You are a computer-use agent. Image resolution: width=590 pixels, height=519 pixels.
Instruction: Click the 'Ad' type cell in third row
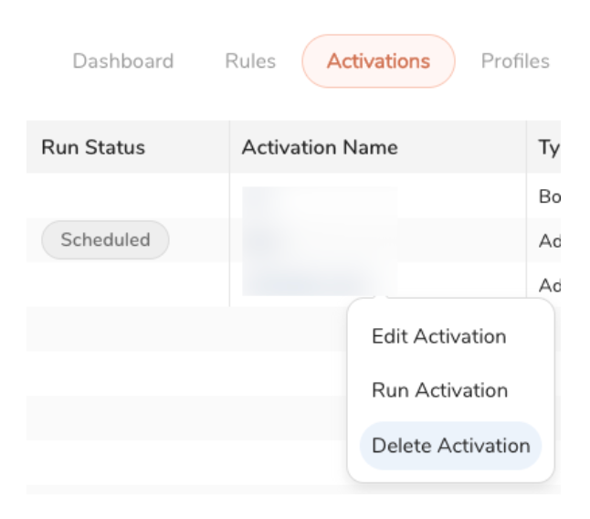548,285
